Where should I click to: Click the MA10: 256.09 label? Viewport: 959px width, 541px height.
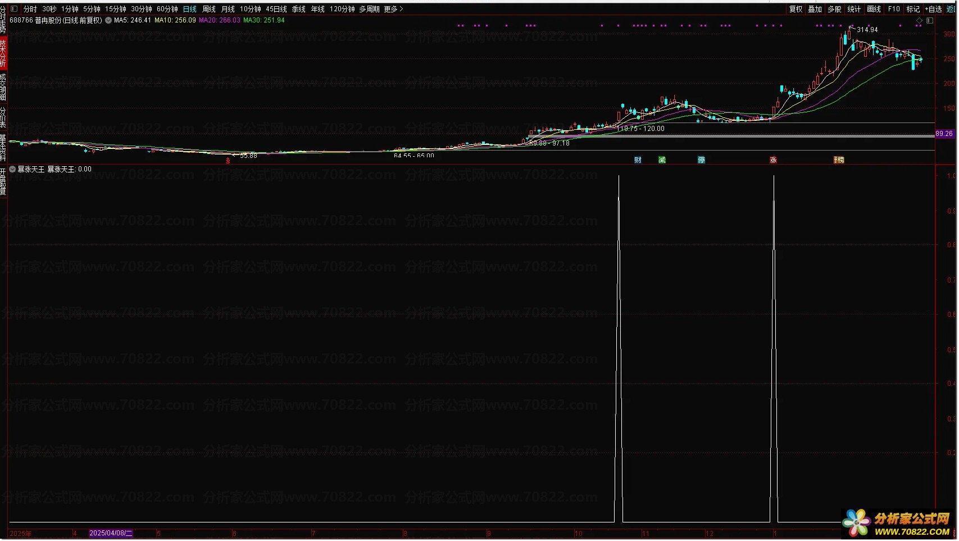[x=175, y=20]
